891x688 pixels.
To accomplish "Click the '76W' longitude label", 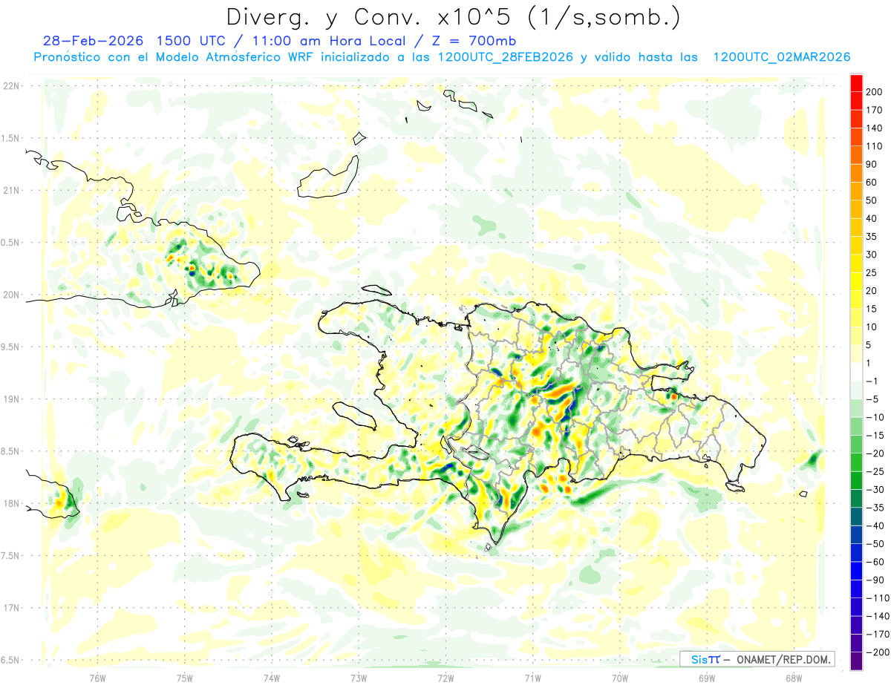I will [97, 678].
